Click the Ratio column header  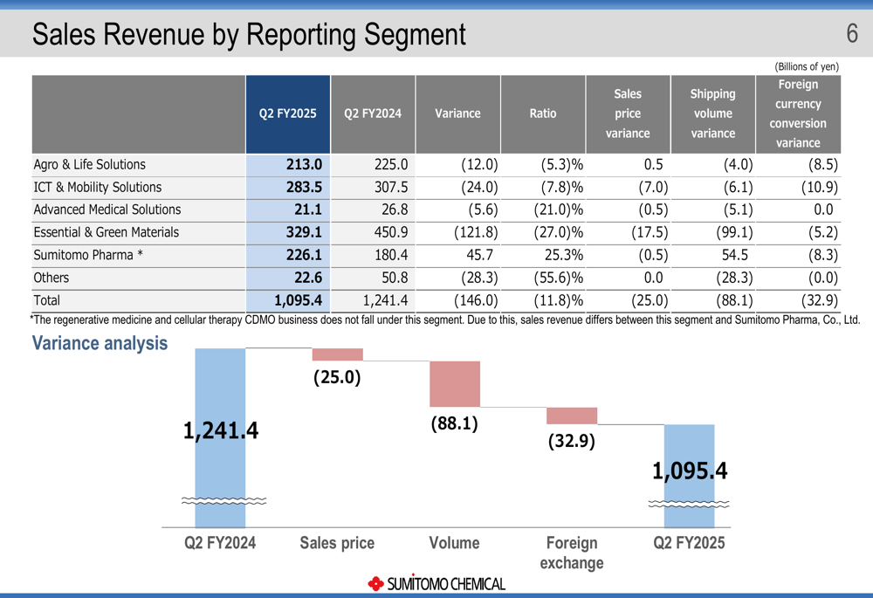(x=542, y=113)
